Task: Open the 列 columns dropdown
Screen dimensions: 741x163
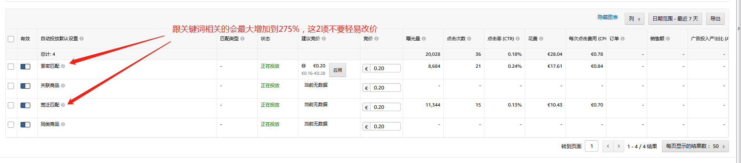Action: (634, 19)
